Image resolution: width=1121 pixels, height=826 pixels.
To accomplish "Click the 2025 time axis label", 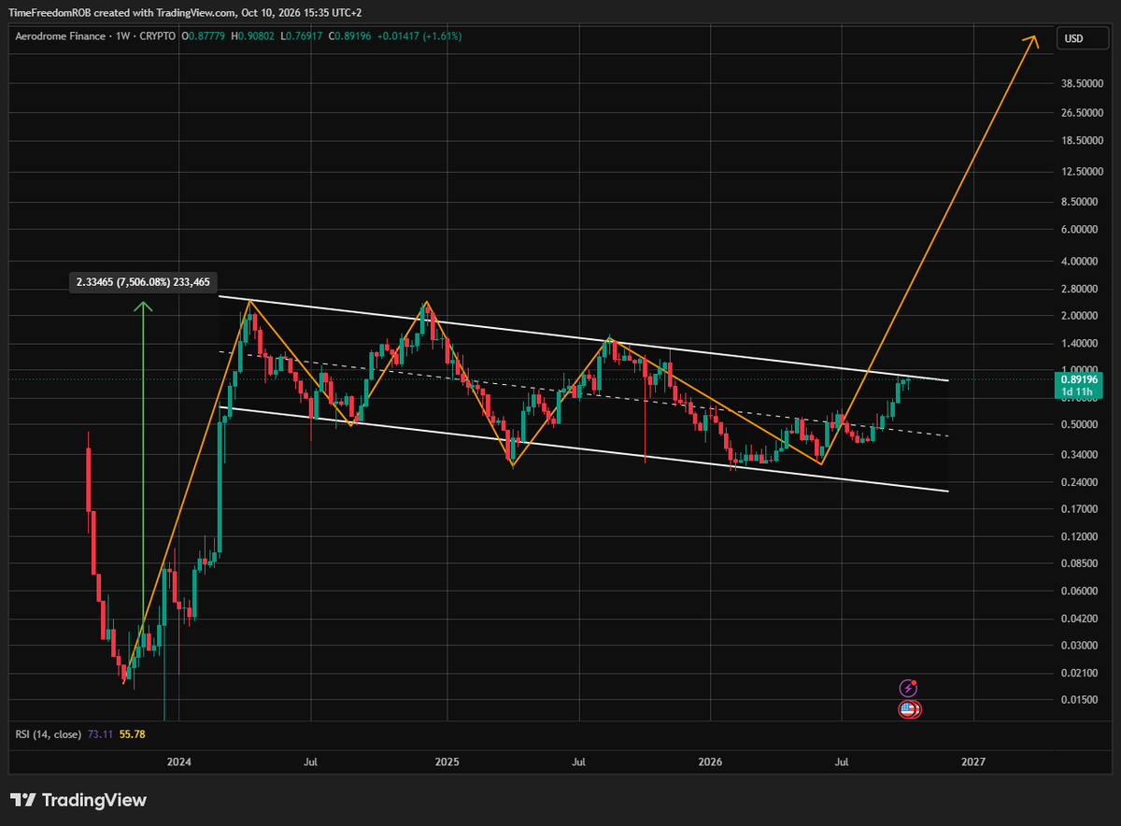I will click(447, 763).
